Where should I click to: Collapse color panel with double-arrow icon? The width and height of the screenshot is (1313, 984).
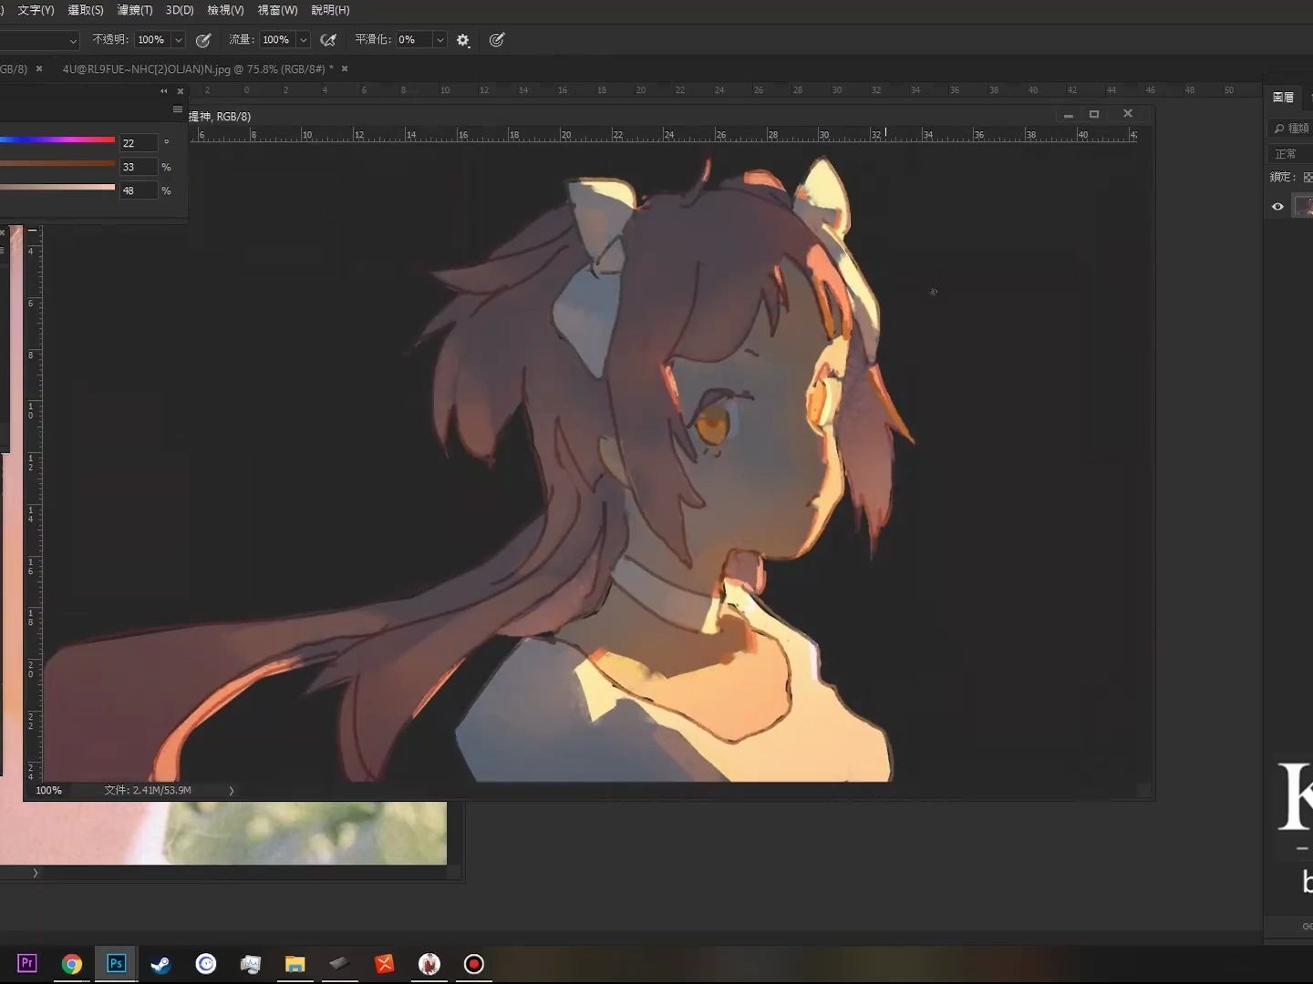[x=164, y=91]
